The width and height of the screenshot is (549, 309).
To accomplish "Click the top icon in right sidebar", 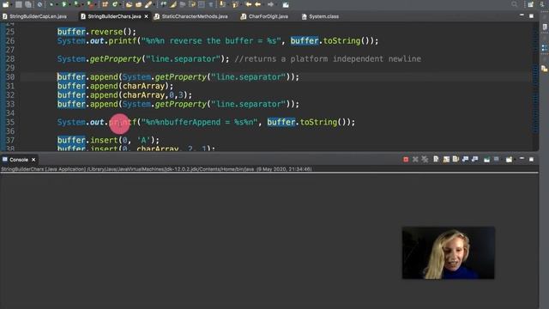I will (x=545, y=27).
